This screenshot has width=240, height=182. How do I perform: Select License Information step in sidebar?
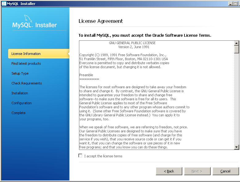[x=39, y=54]
